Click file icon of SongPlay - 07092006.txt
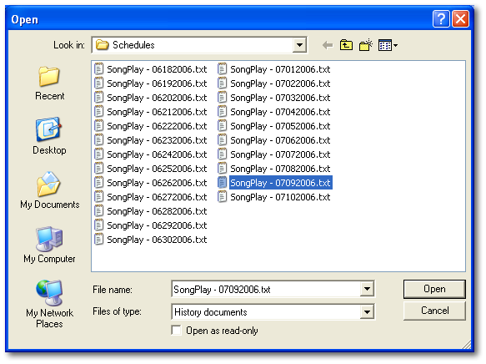Image resolution: width=486 pixels, height=364 pixels. 222,183
